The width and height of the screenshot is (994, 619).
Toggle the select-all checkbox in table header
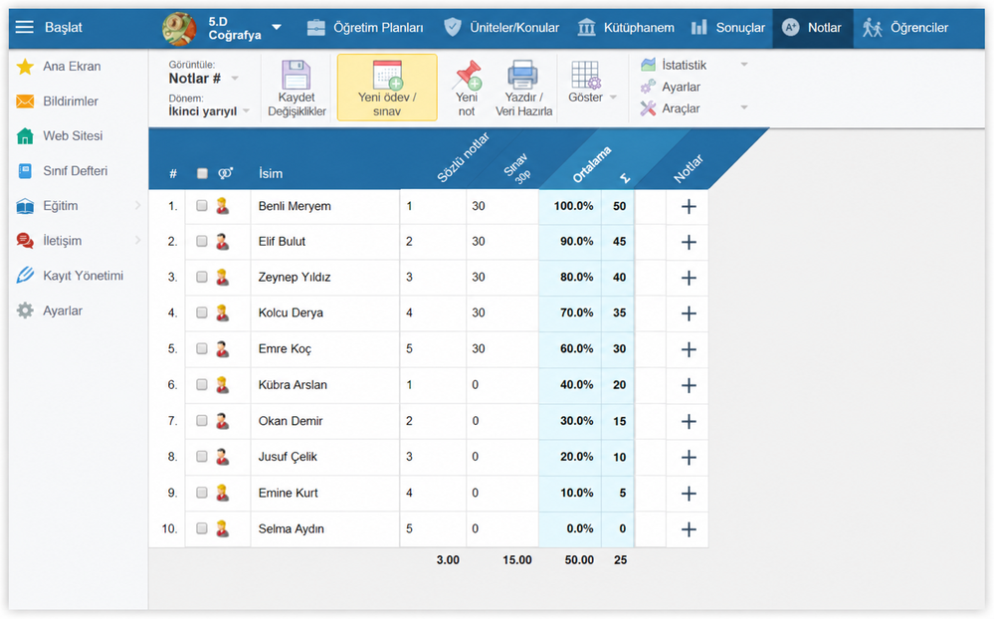[202, 173]
